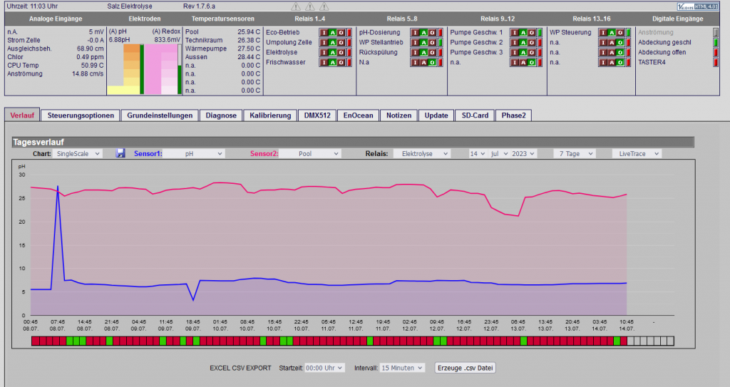Set Eco-Betrieb relay to O
Viewport: 730px width, 387px height.
point(341,33)
